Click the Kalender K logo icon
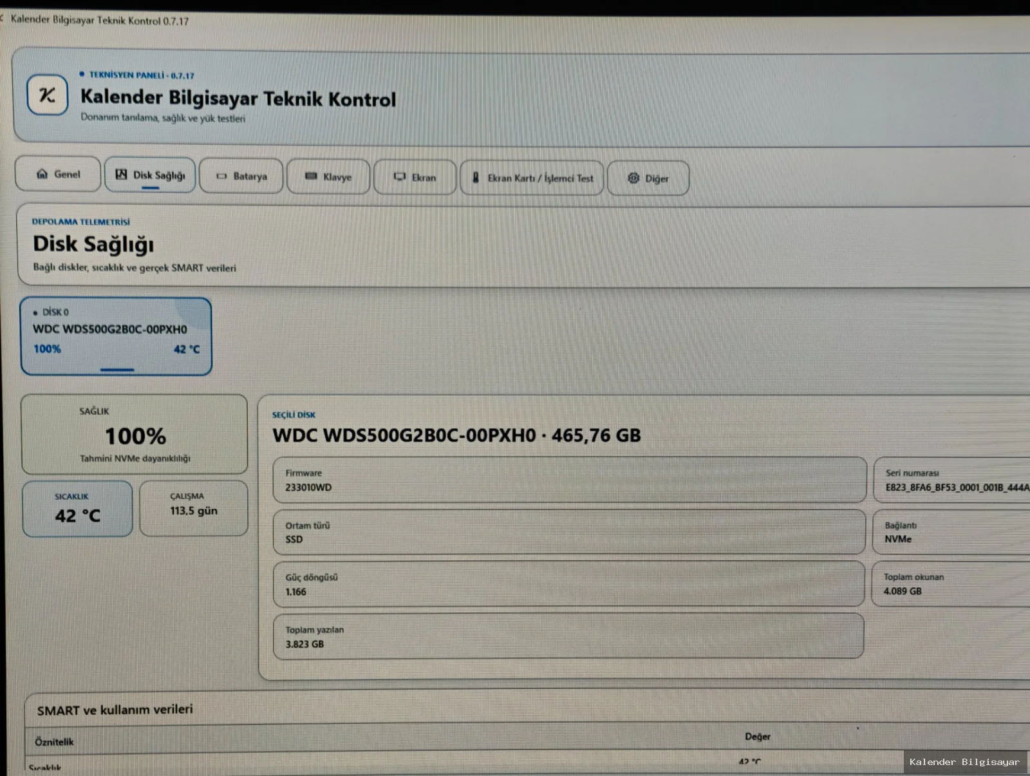Screen dimensions: 1030x776 tap(47, 95)
